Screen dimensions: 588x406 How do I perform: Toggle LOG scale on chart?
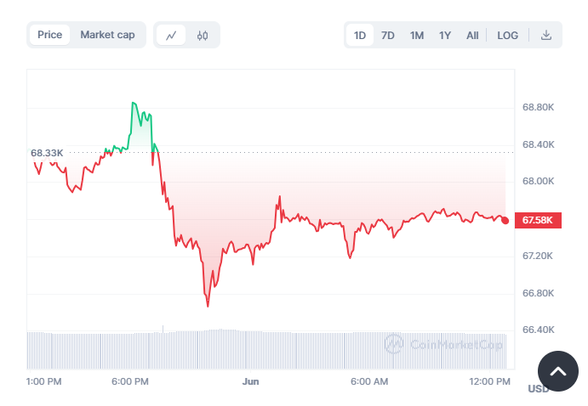(x=508, y=35)
